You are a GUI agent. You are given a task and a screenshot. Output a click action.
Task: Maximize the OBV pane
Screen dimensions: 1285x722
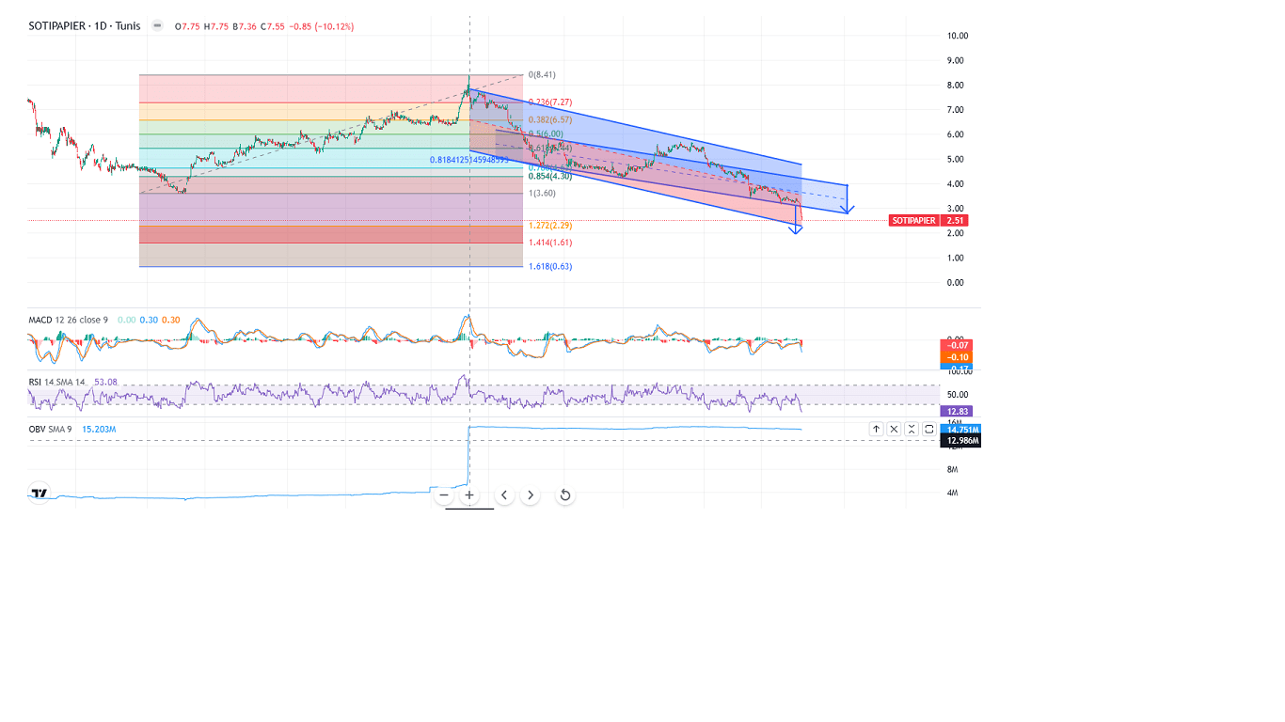[x=929, y=429]
